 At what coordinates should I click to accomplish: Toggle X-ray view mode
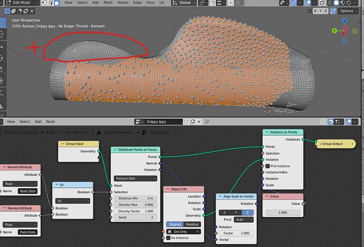click(x=322, y=3)
